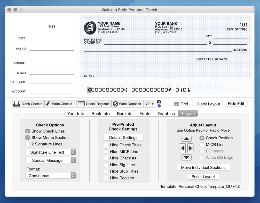
Task: Click Move Individual Sections
Action: click(x=203, y=167)
